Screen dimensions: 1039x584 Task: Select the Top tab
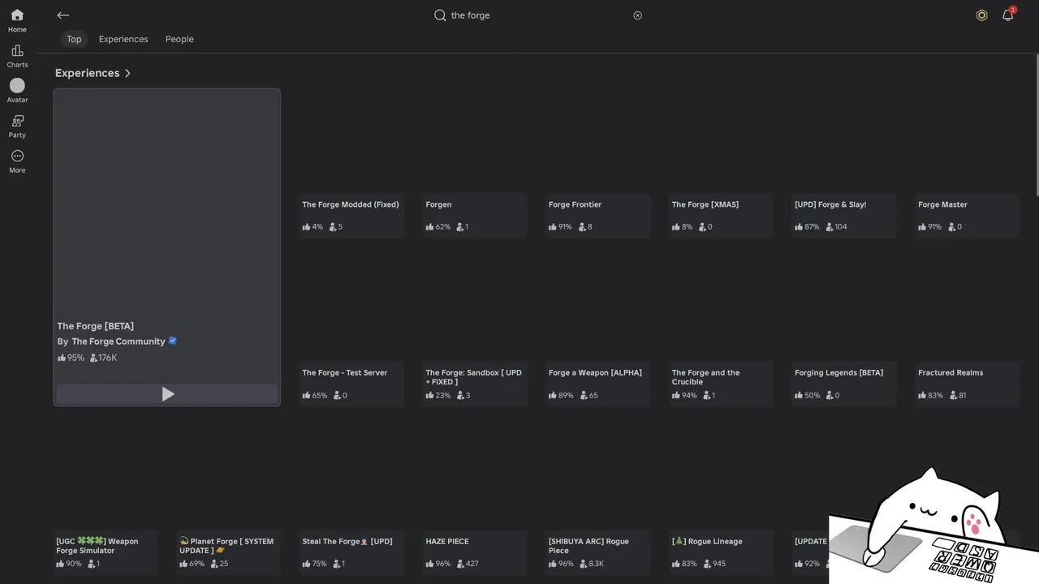74,39
